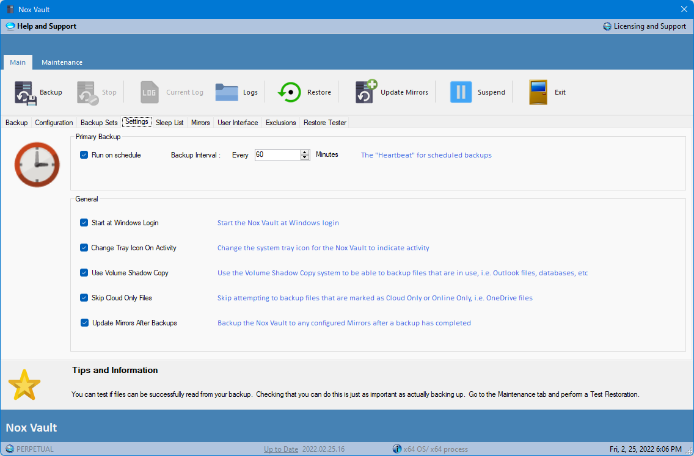Click the Backup toolbar icon
This screenshot has width=694, height=456.
coord(25,92)
